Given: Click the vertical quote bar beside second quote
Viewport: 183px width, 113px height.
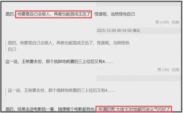Looking at the screenshot, I should [6, 94].
